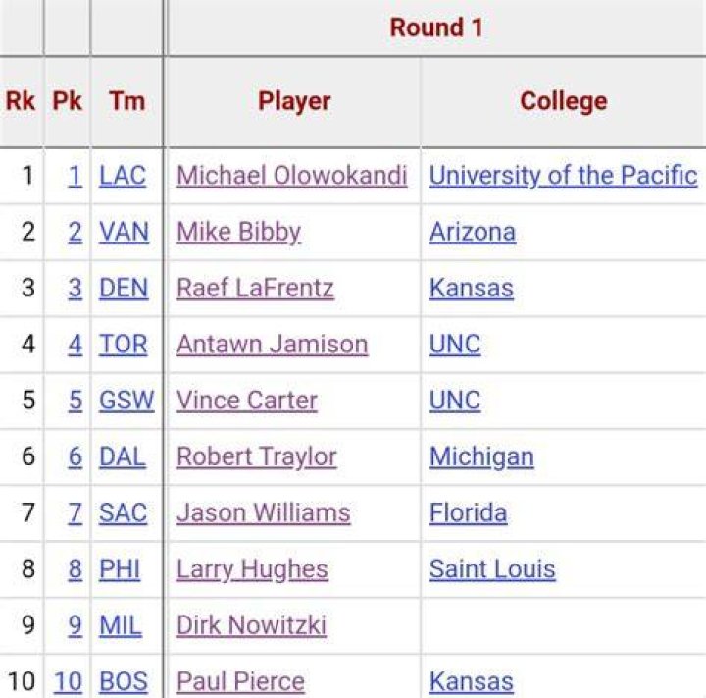Sort by the Pk column header
Screen dimensions: 706x698
[x=67, y=101]
